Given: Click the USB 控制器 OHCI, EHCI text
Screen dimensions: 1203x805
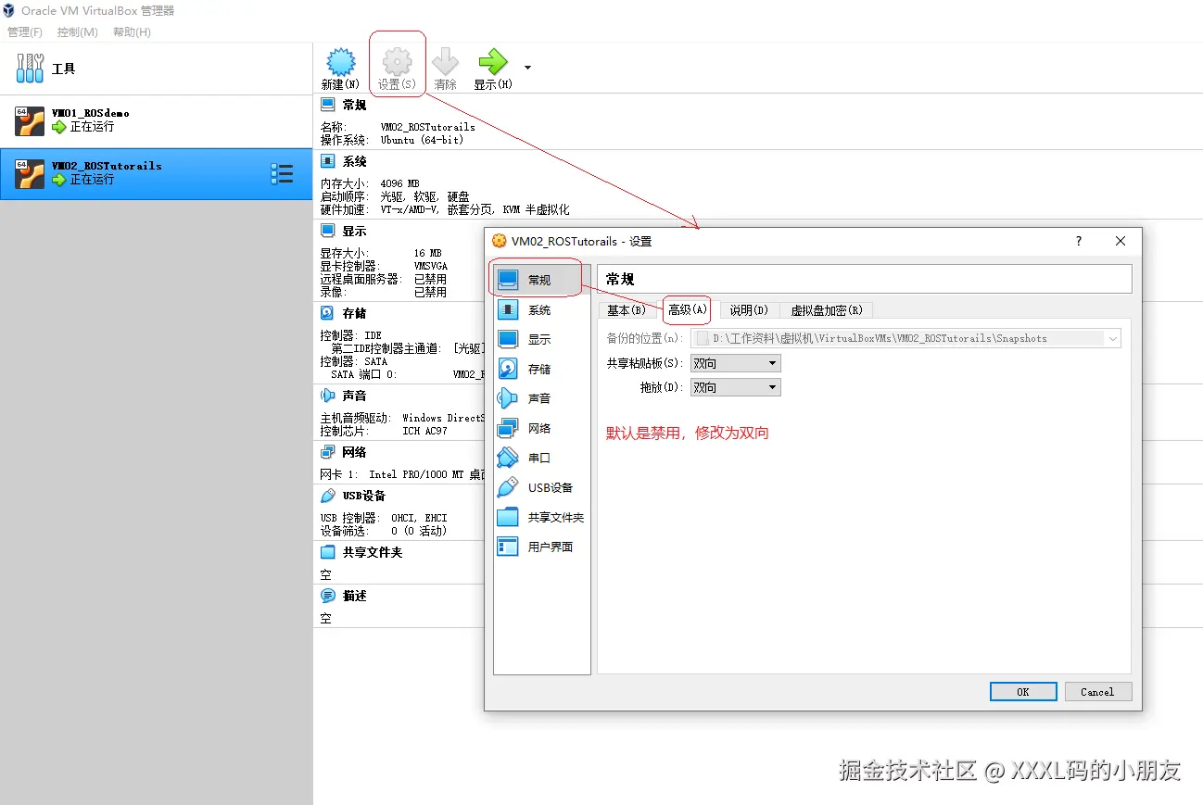Looking at the screenshot, I should (x=384, y=518).
